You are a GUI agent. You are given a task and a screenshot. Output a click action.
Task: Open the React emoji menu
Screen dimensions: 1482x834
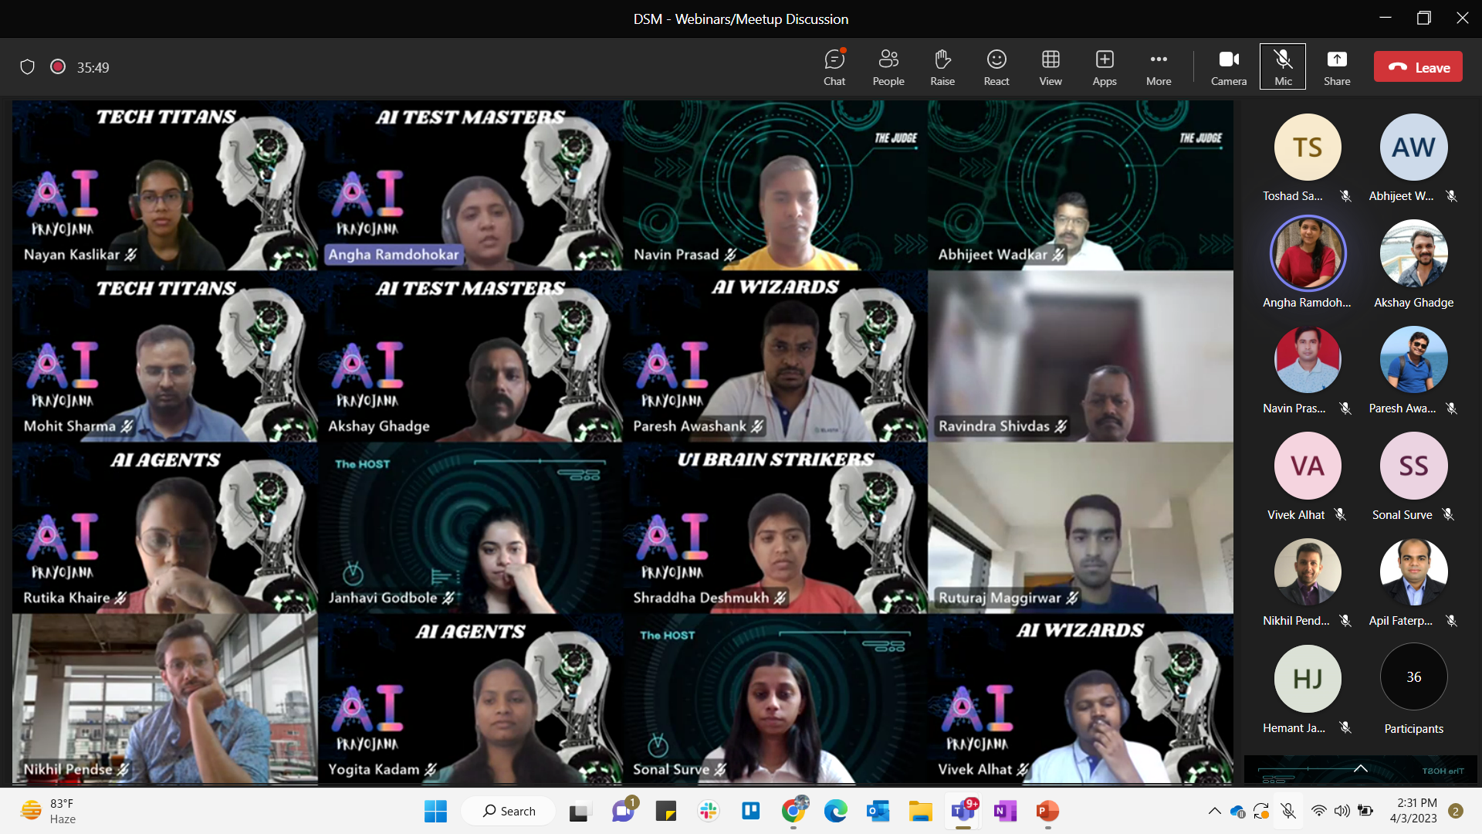click(996, 67)
